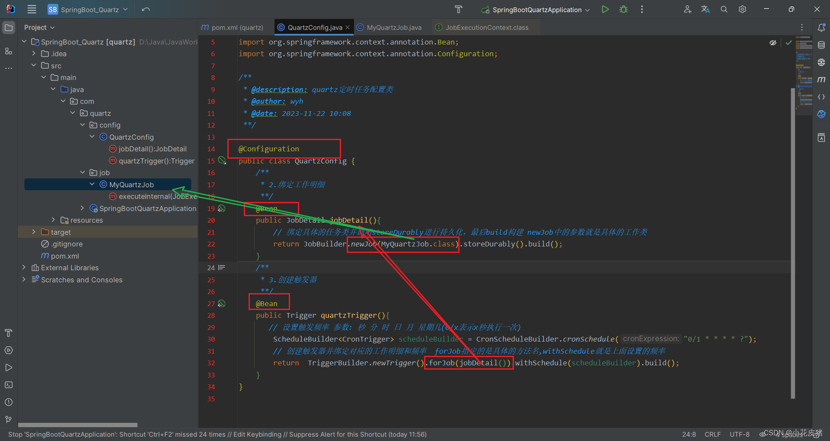The width and height of the screenshot is (830, 441).
Task: Run SpringBootQuartzApplication with play icon
Action: [x=605, y=9]
